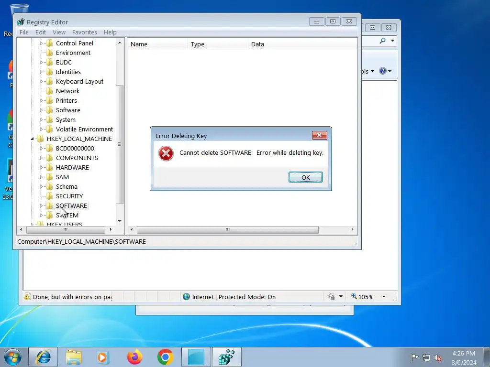This screenshot has width=490, height=367.
Task: Launch Google Chrome from the taskbar
Action: (x=165, y=357)
